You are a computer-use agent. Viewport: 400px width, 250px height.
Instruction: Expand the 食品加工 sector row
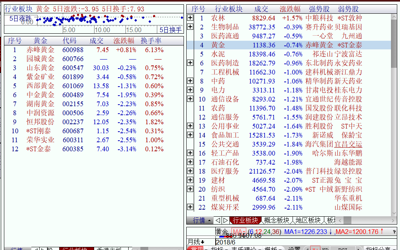click(x=190, y=135)
